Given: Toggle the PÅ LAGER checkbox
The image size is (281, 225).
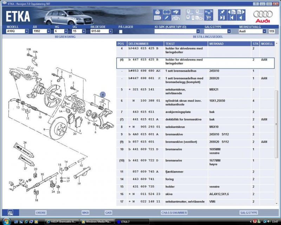Looking at the screenshot, I should tap(120, 31).
